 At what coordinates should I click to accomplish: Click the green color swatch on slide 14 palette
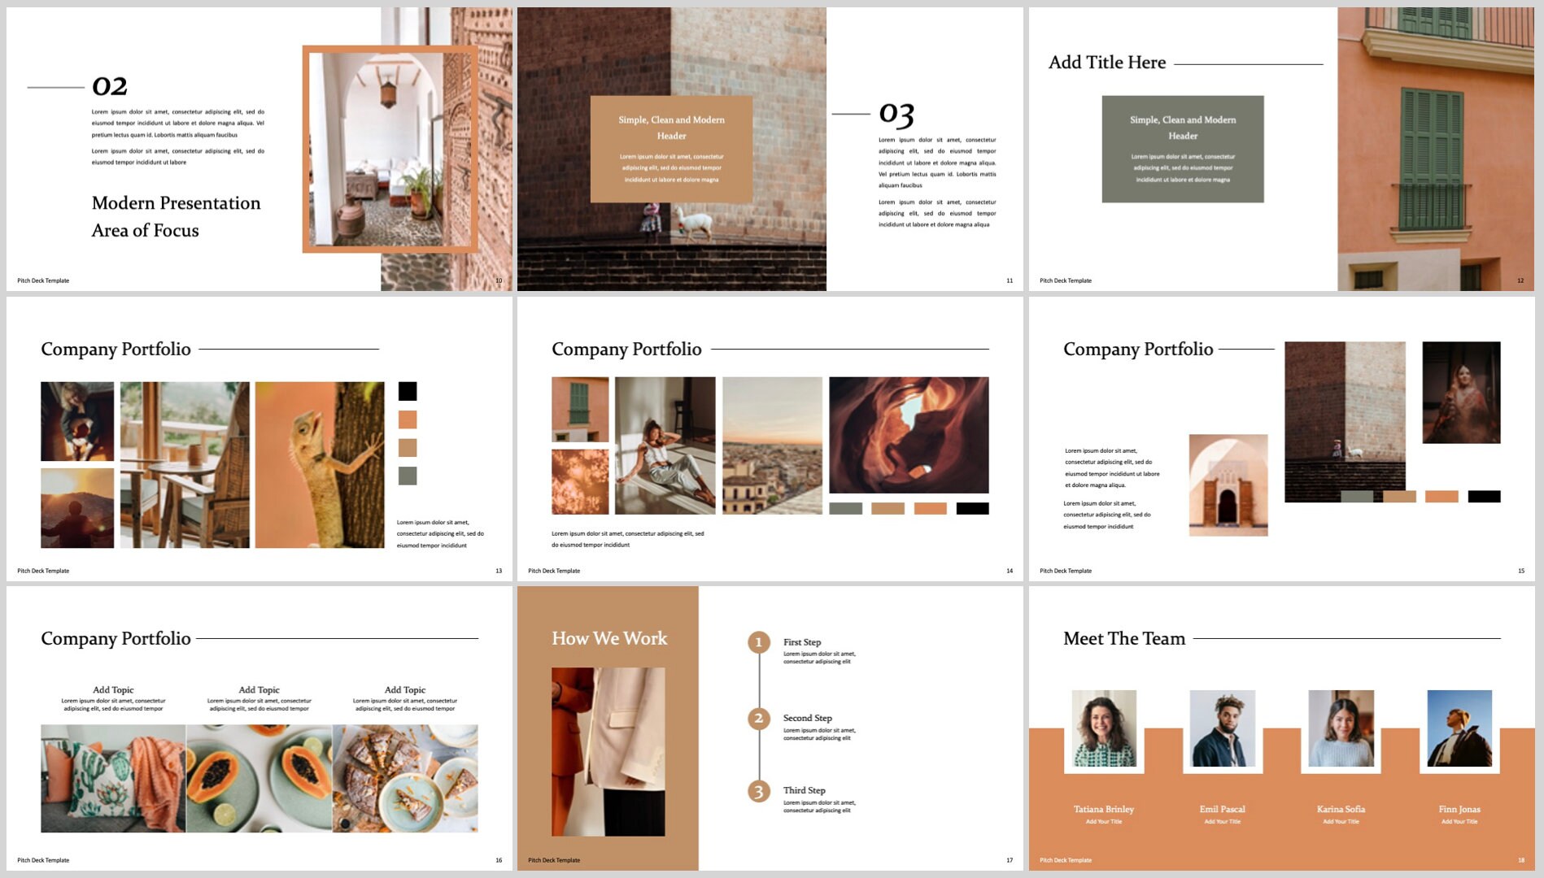point(846,508)
